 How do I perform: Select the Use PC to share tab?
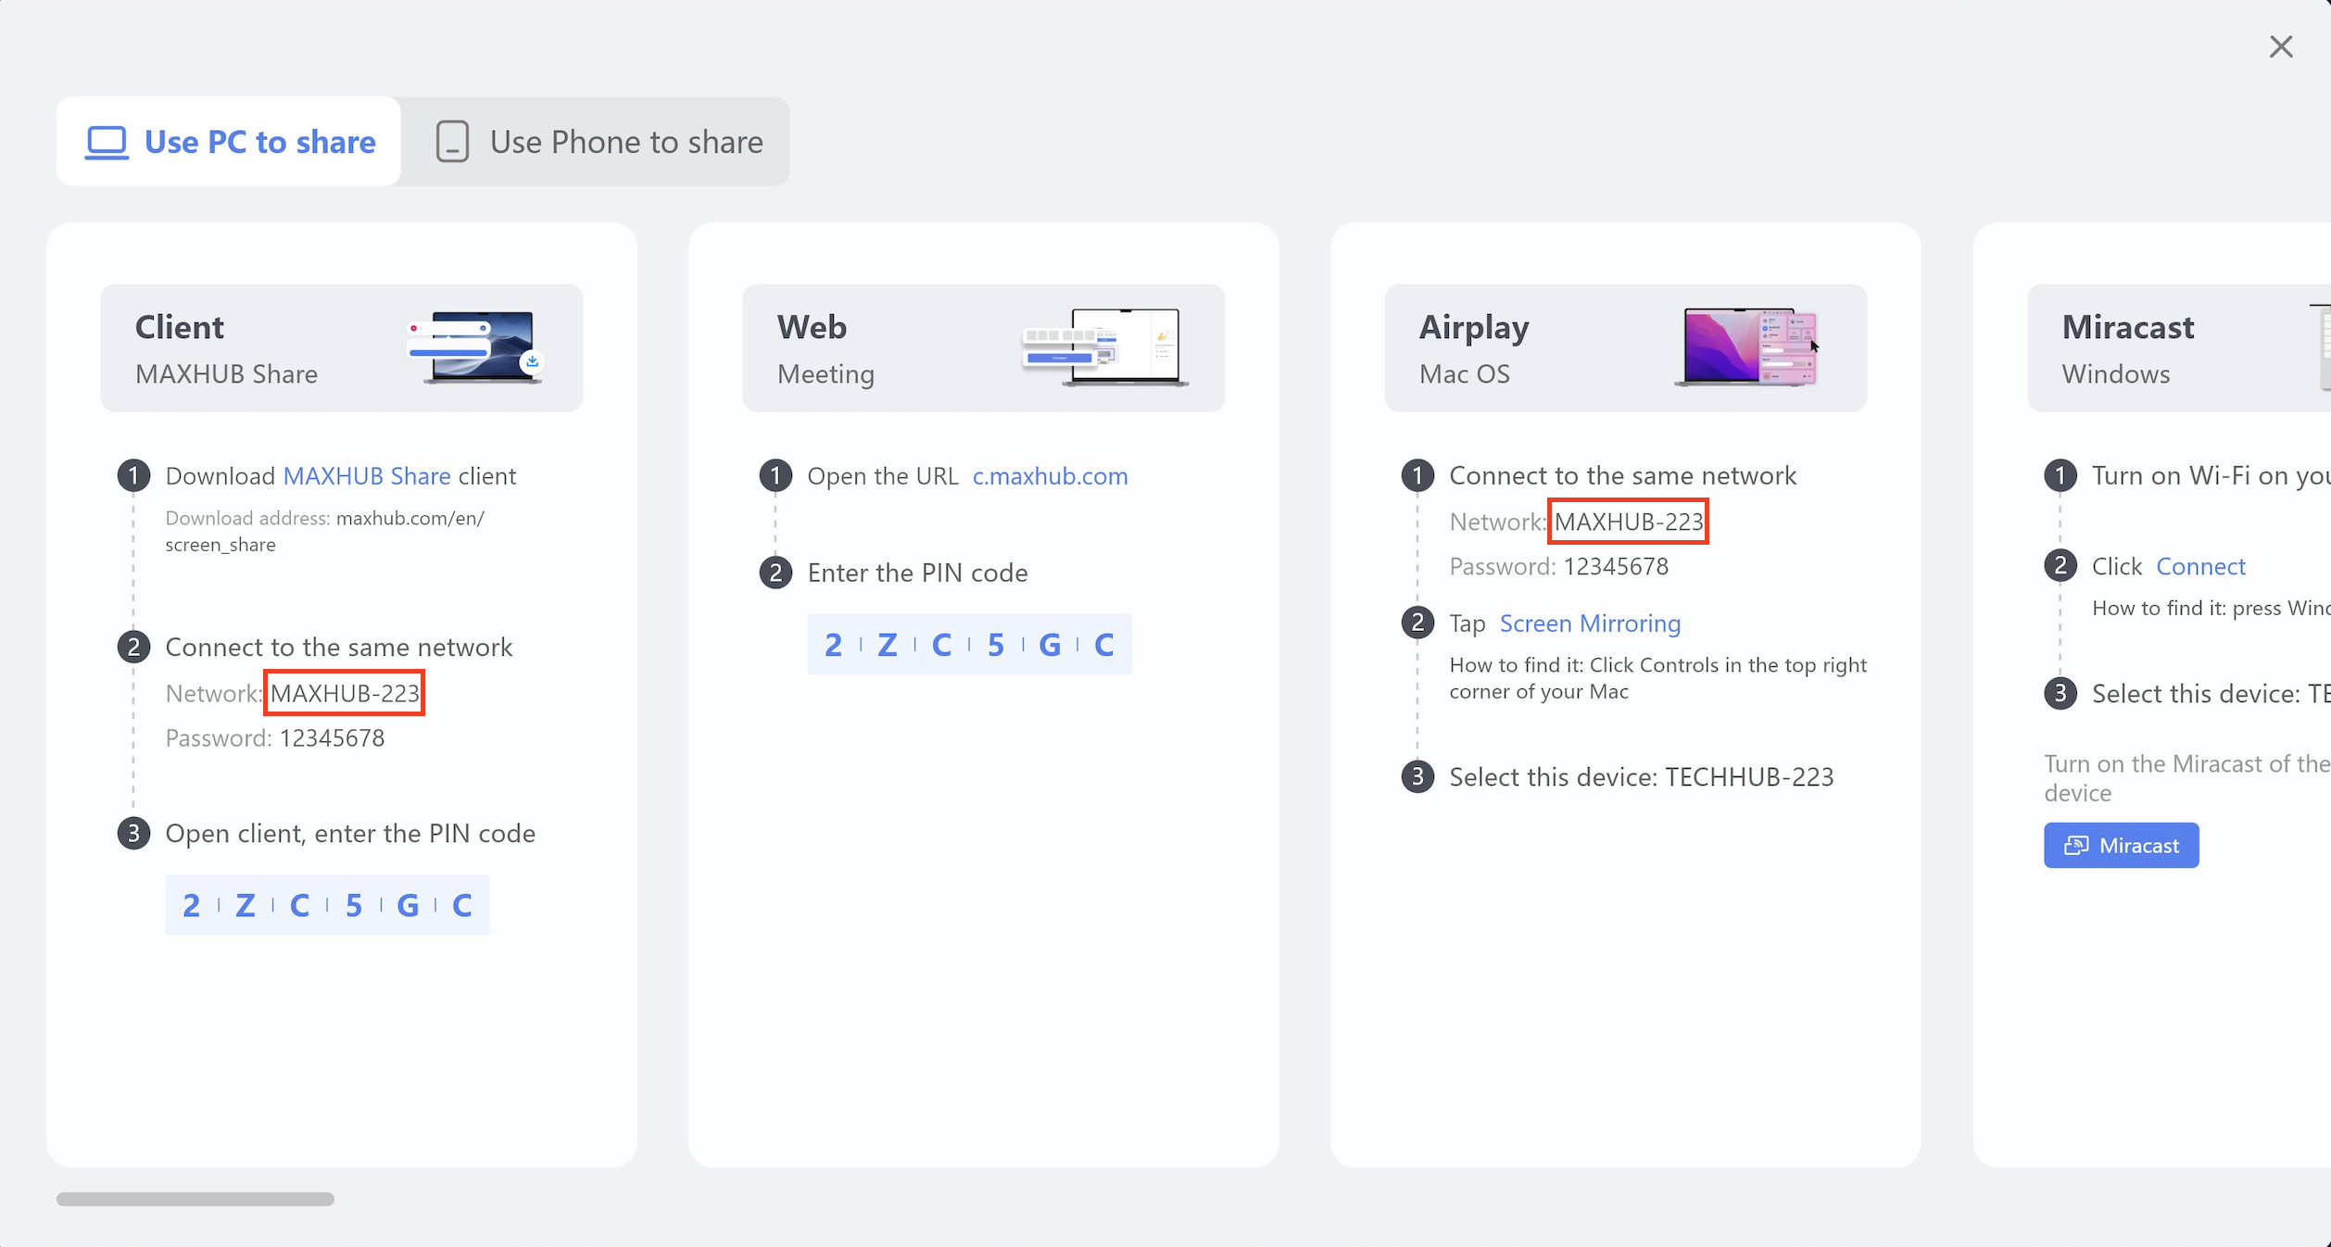pos(230,142)
